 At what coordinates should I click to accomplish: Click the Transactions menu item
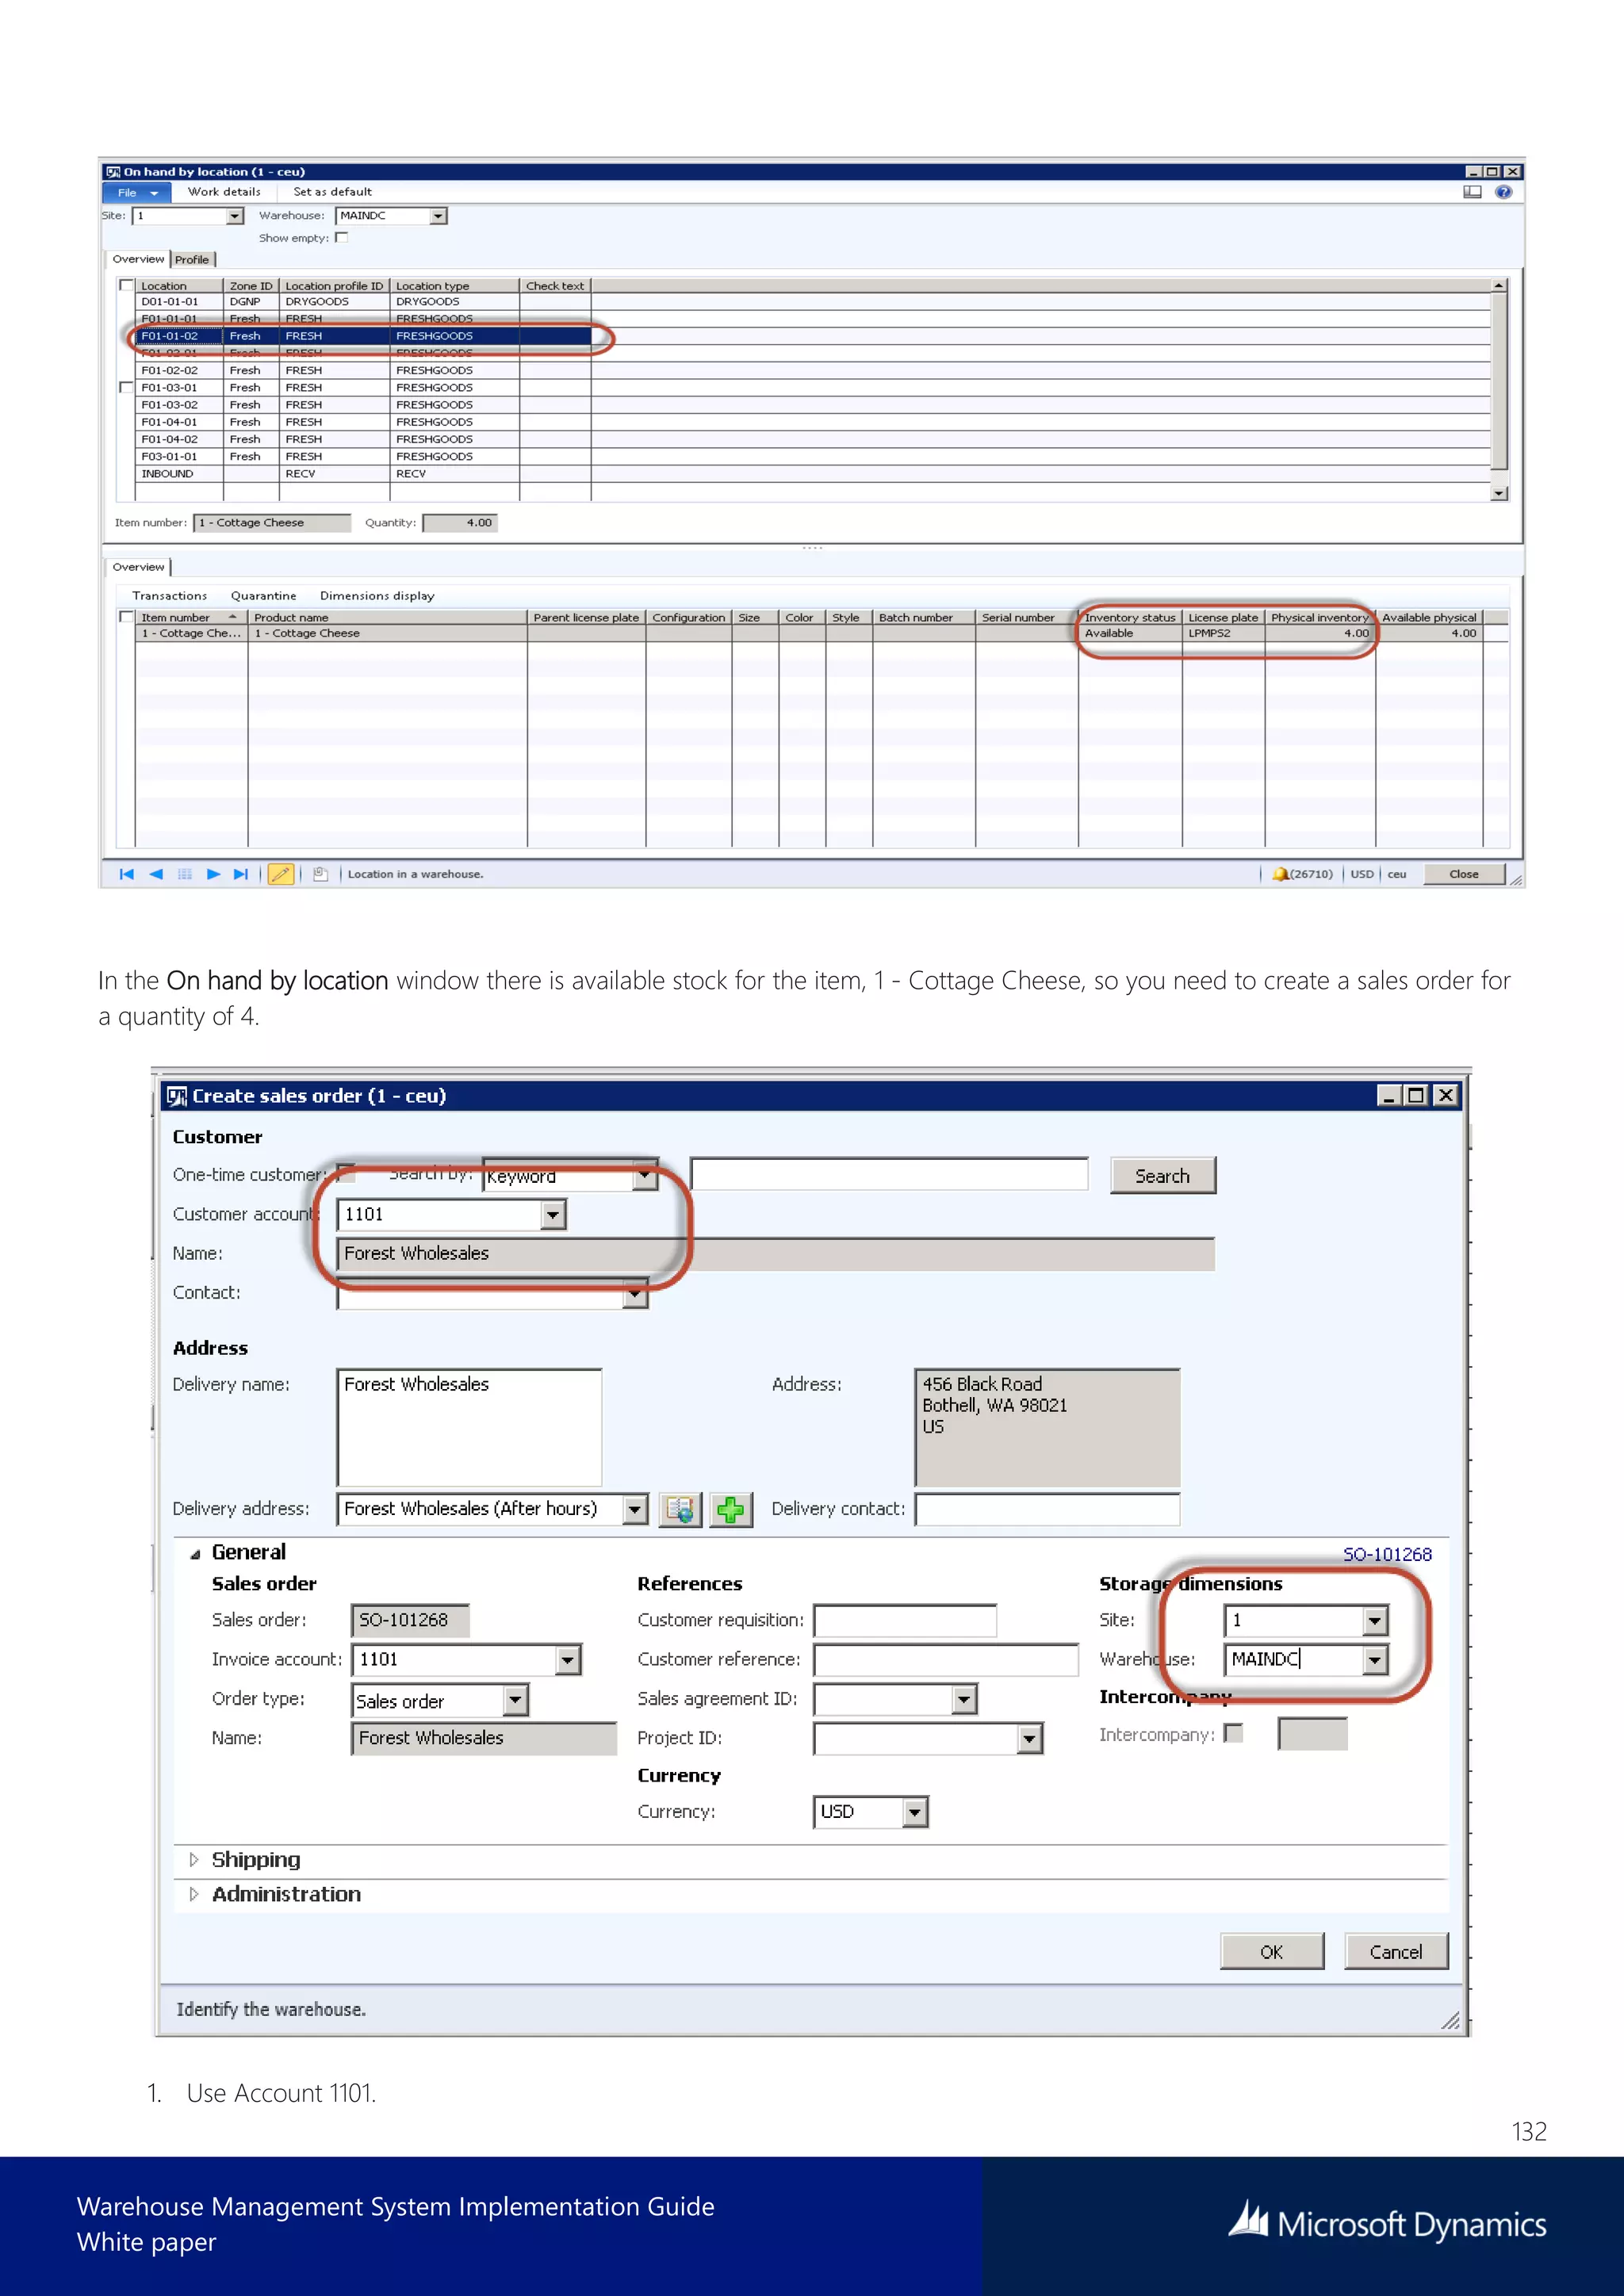click(170, 596)
